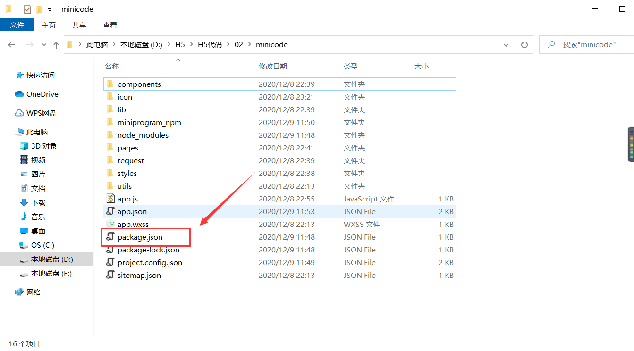Select the package-lock.json file icon
The width and height of the screenshot is (634, 351).
tap(110, 250)
